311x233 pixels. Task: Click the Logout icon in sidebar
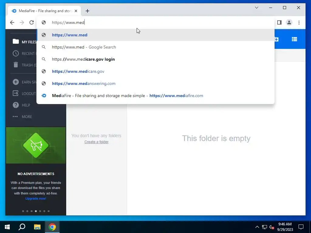click(16, 93)
